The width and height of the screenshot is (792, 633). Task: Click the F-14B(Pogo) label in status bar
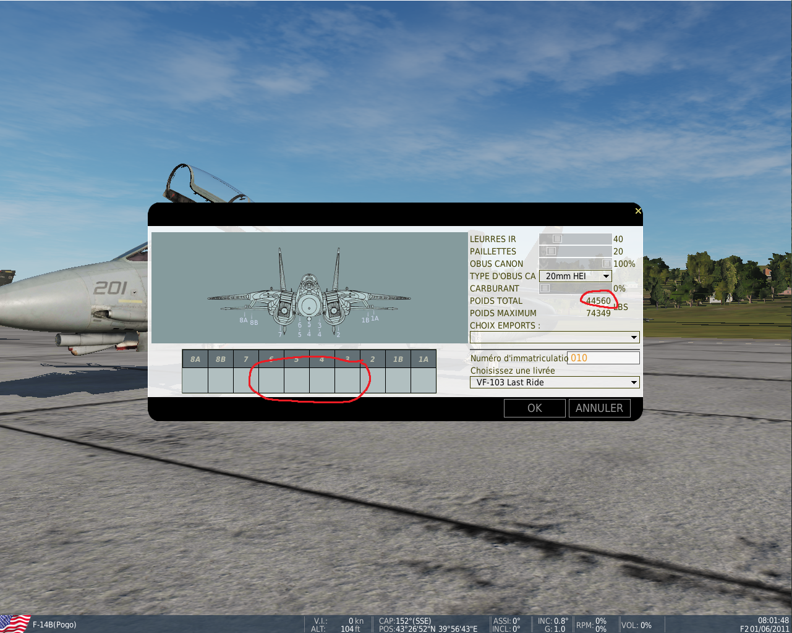coord(54,624)
